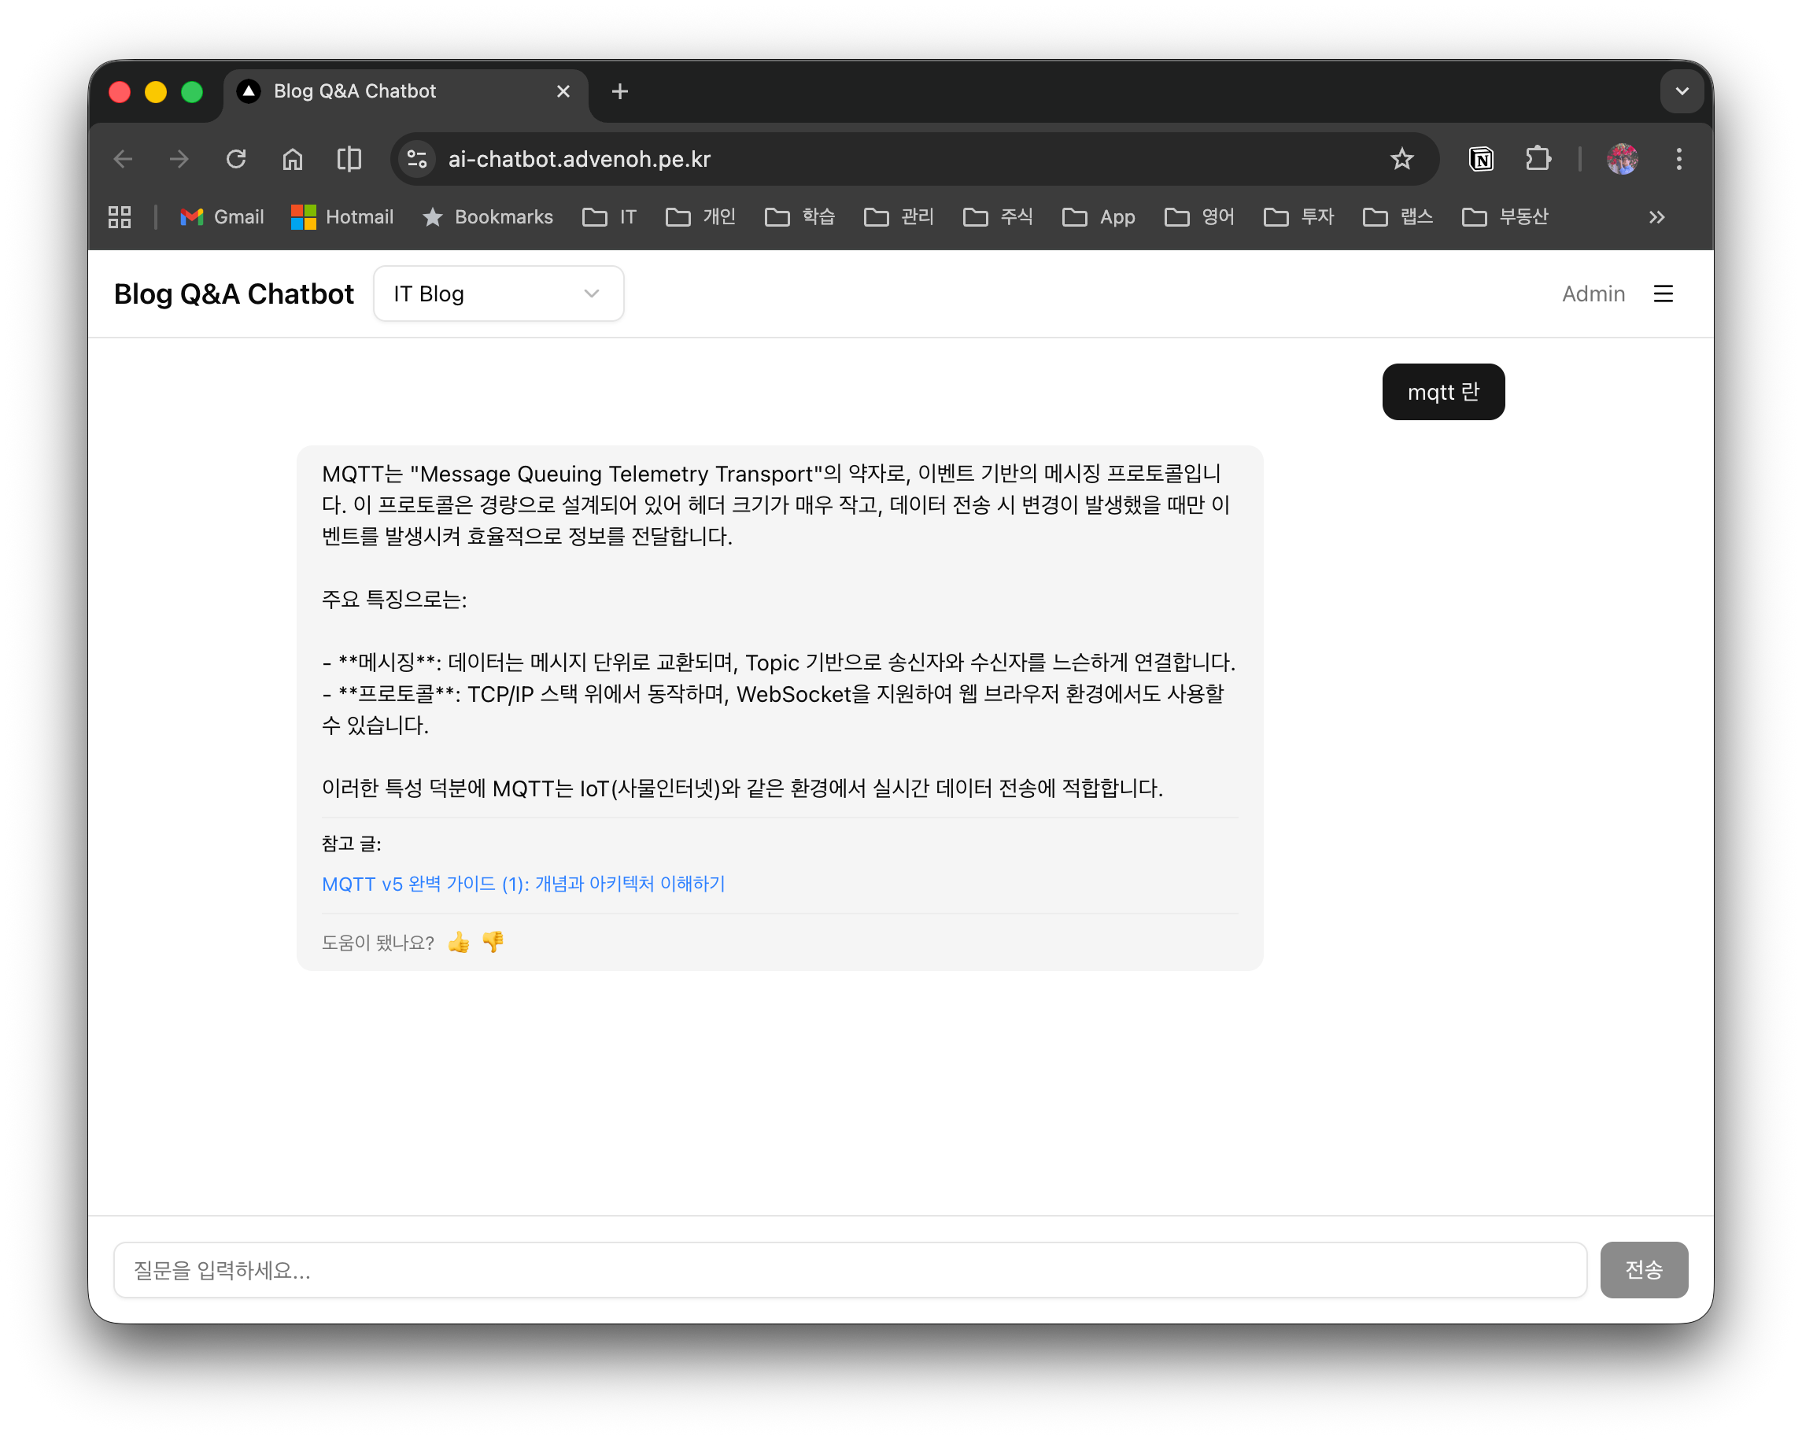Toggle the bookmark star for this page
The width and height of the screenshot is (1802, 1440).
[1402, 159]
